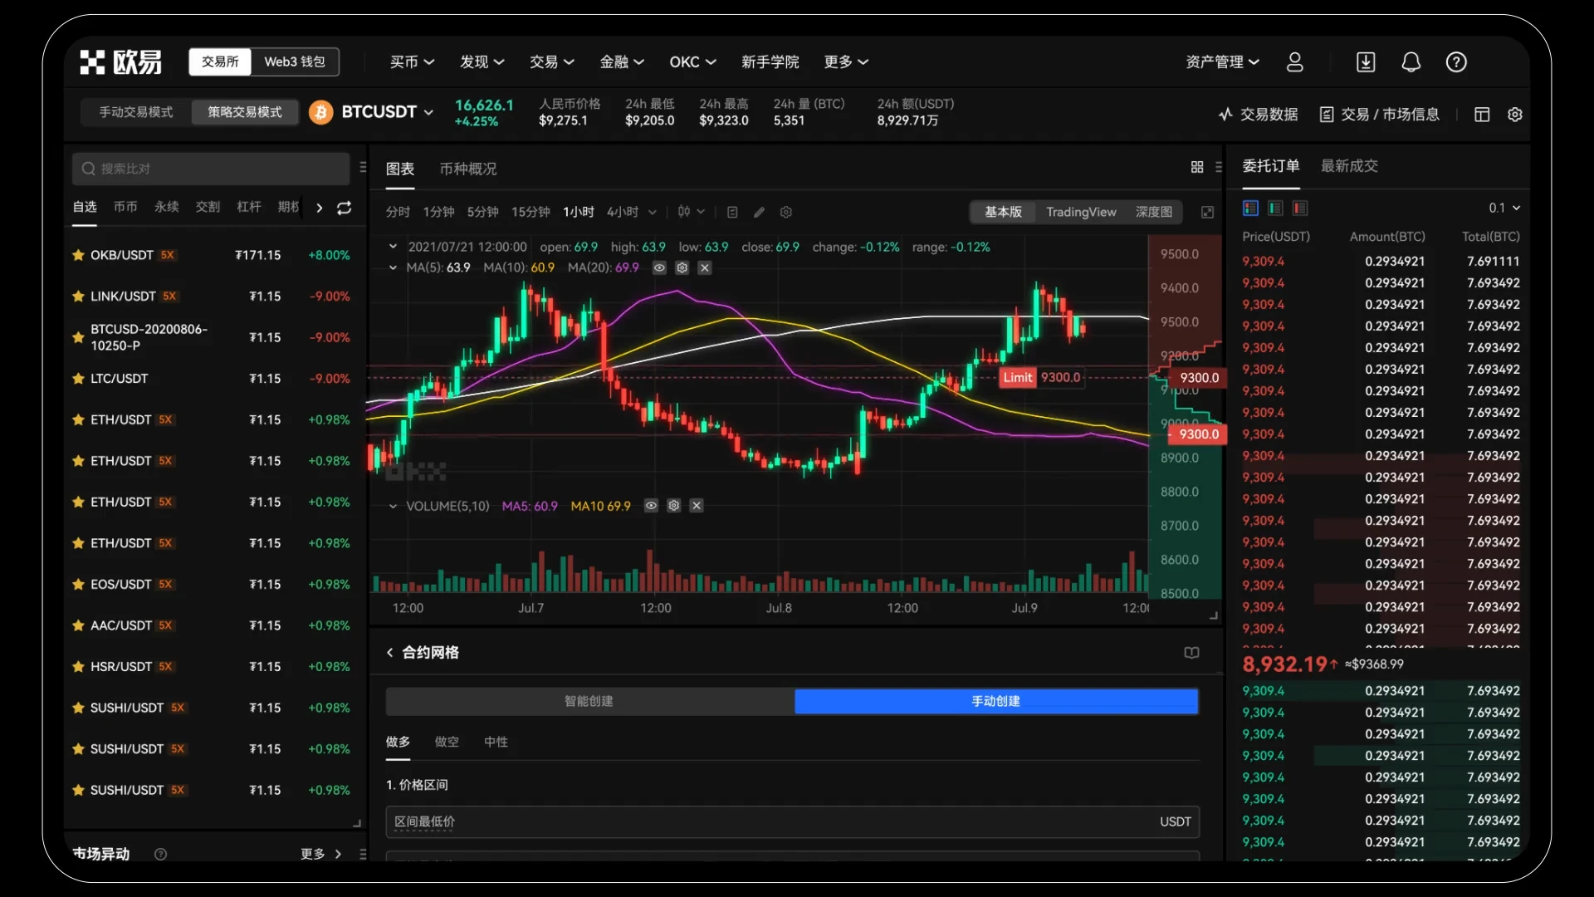Click the 市场异动 info icon
The width and height of the screenshot is (1594, 897).
(x=160, y=854)
